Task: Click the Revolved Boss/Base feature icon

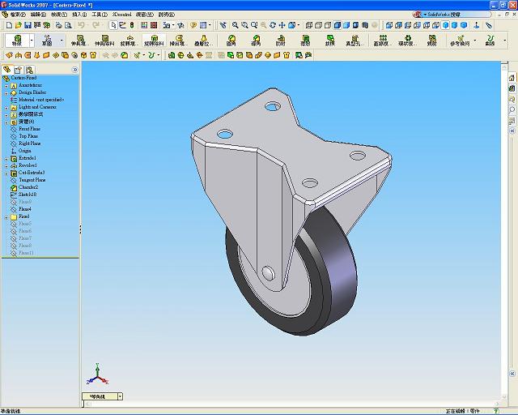Action: point(129,41)
